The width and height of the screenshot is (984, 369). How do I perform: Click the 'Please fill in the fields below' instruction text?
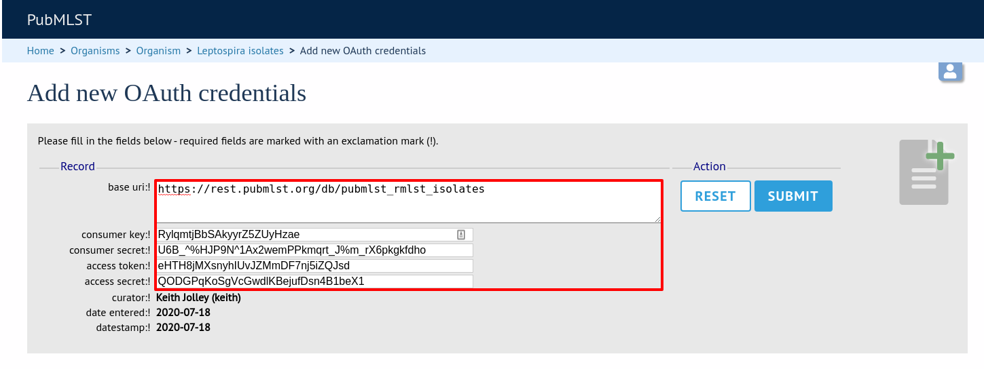(x=238, y=141)
